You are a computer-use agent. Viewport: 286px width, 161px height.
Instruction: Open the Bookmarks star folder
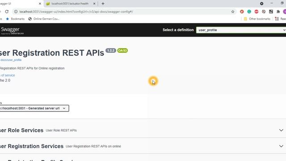pyautogui.click(x=15, y=19)
